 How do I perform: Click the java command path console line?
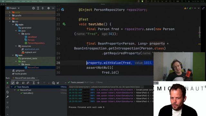pos(106,87)
